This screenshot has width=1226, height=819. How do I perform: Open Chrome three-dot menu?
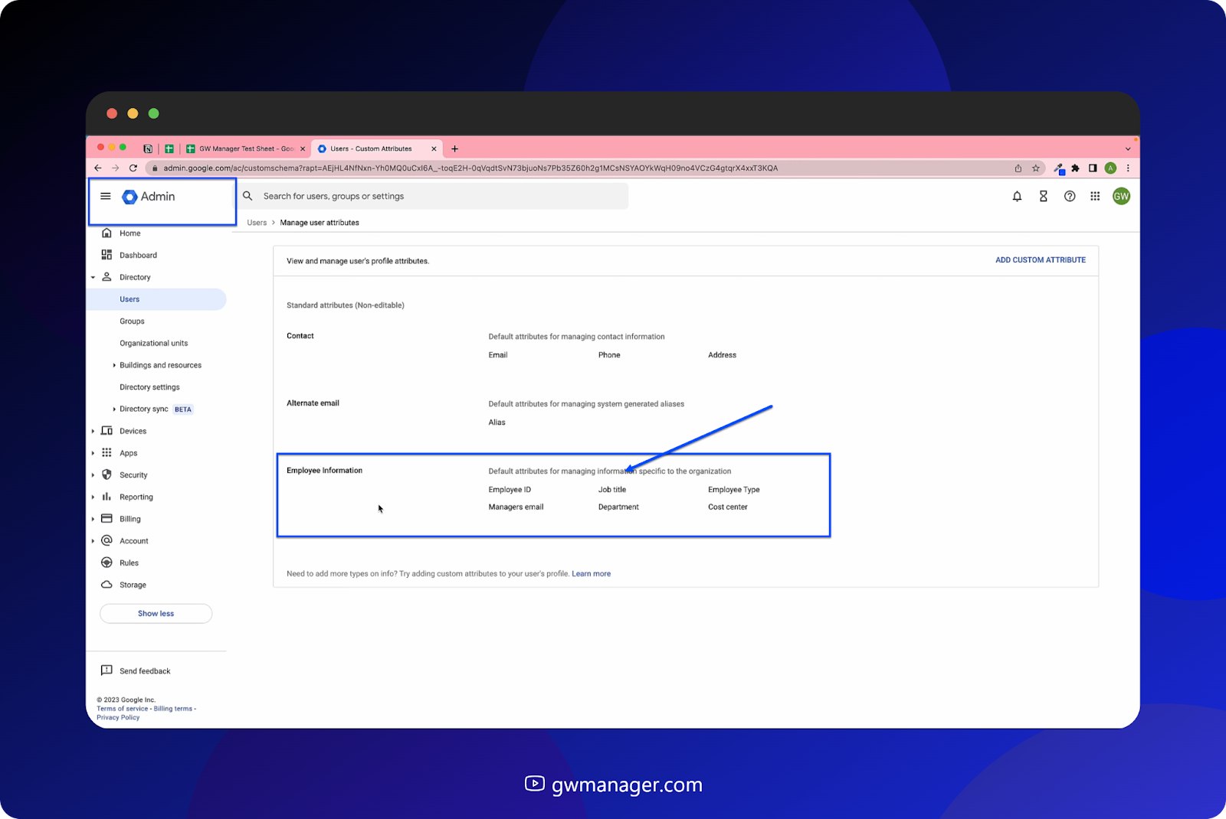[x=1128, y=168]
